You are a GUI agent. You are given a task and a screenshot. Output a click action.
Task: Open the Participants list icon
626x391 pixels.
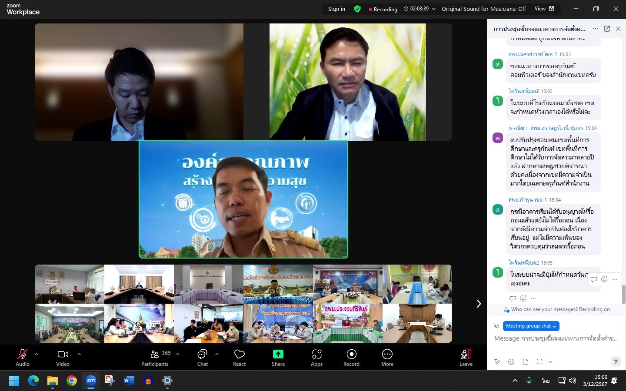(x=155, y=354)
